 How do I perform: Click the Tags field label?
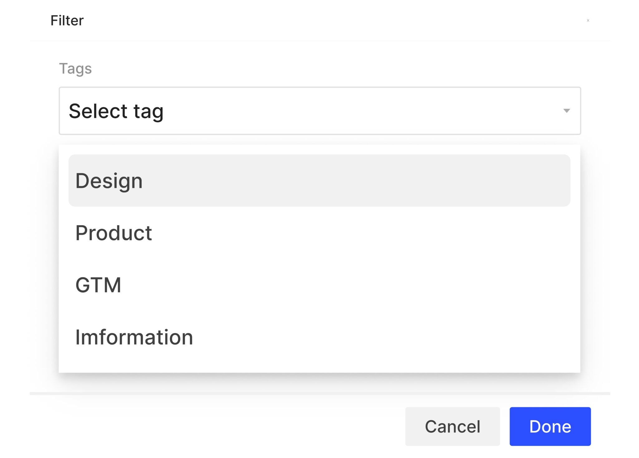click(75, 69)
